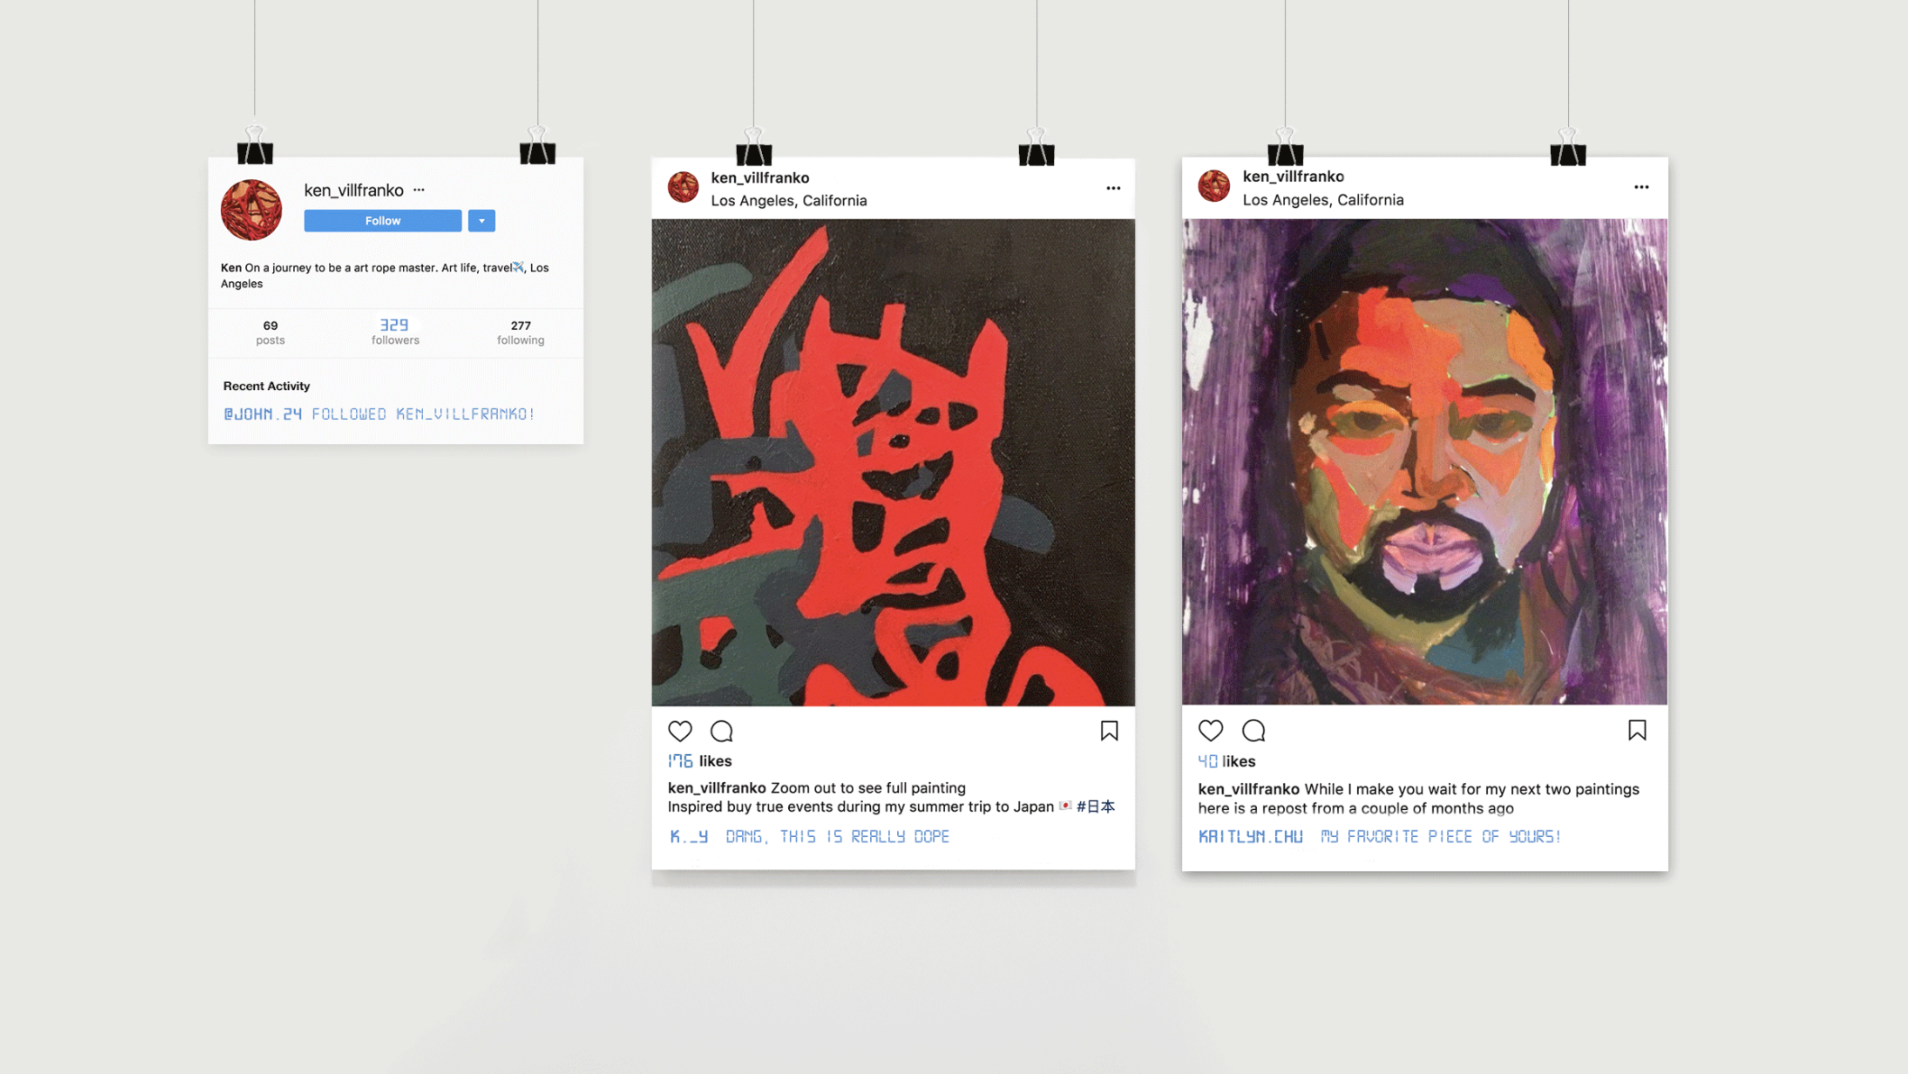Open comments on the red painting post
This screenshot has height=1074, width=1908.
(x=721, y=731)
